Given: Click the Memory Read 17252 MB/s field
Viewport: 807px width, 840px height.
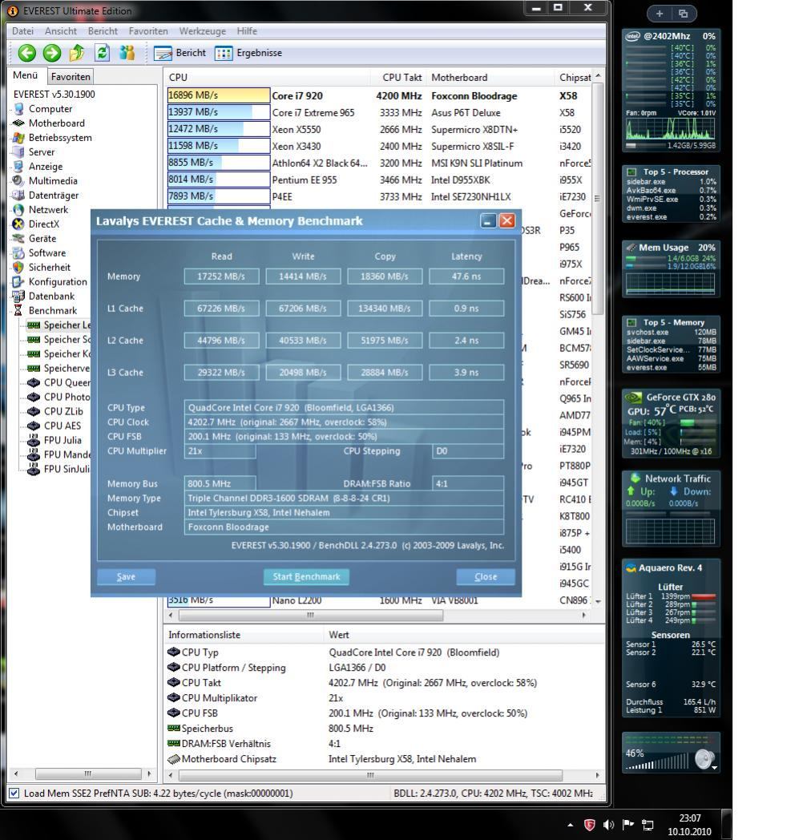Looking at the screenshot, I should (221, 277).
